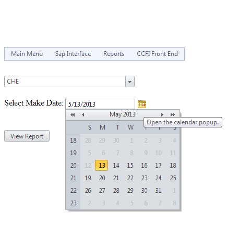Open the Sap Interface menu
This screenshot has width=239, height=245.
click(x=73, y=54)
